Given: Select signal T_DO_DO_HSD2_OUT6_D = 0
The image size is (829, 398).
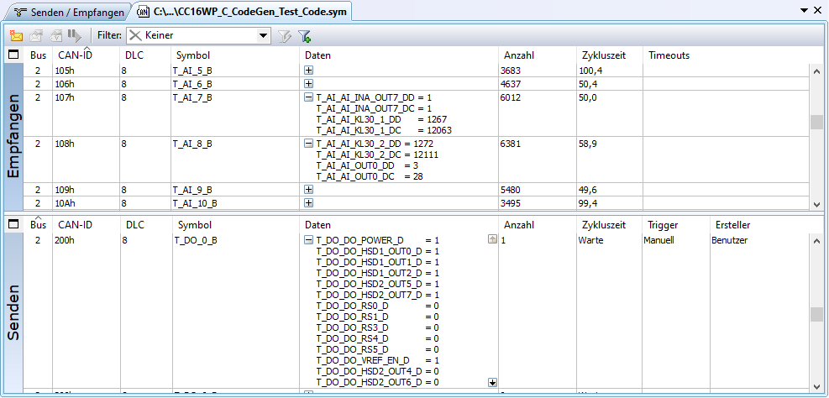Looking at the screenshot, I should point(377,382).
